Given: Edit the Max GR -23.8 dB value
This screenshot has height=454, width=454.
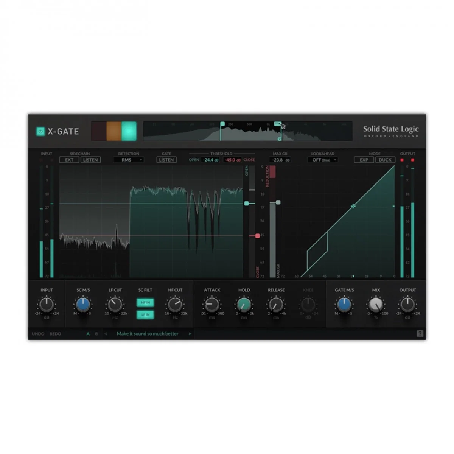Looking at the screenshot, I should click(x=280, y=160).
